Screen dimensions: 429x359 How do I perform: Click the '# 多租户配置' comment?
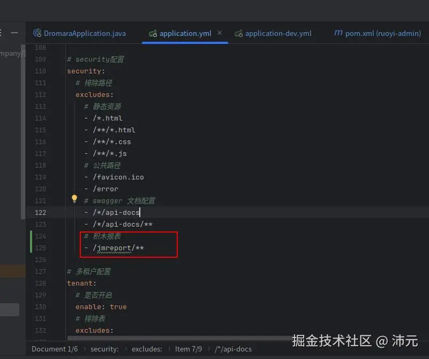[89, 272]
